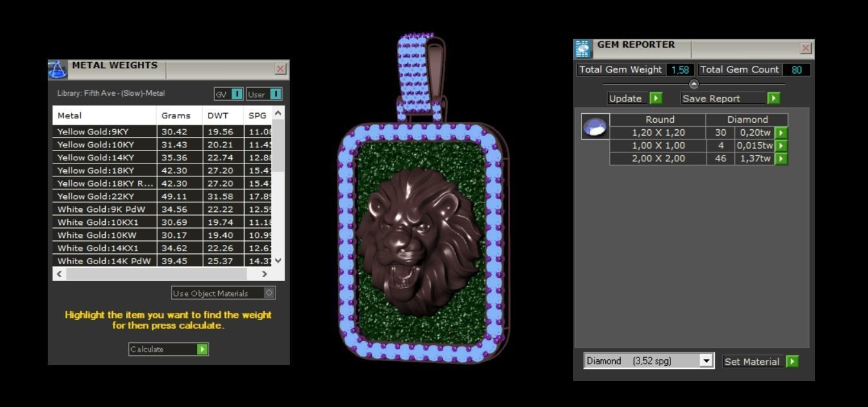Click the Metal Weights scale icon
The image size is (868, 407).
(57, 69)
